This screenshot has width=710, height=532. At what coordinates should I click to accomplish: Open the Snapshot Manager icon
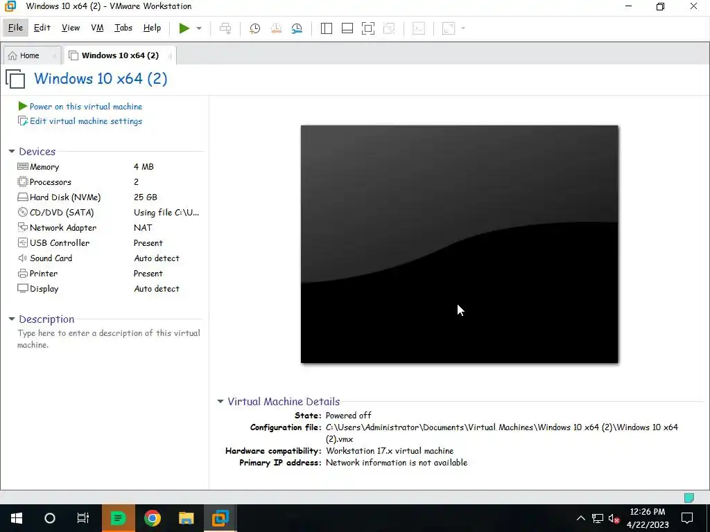pos(297,28)
